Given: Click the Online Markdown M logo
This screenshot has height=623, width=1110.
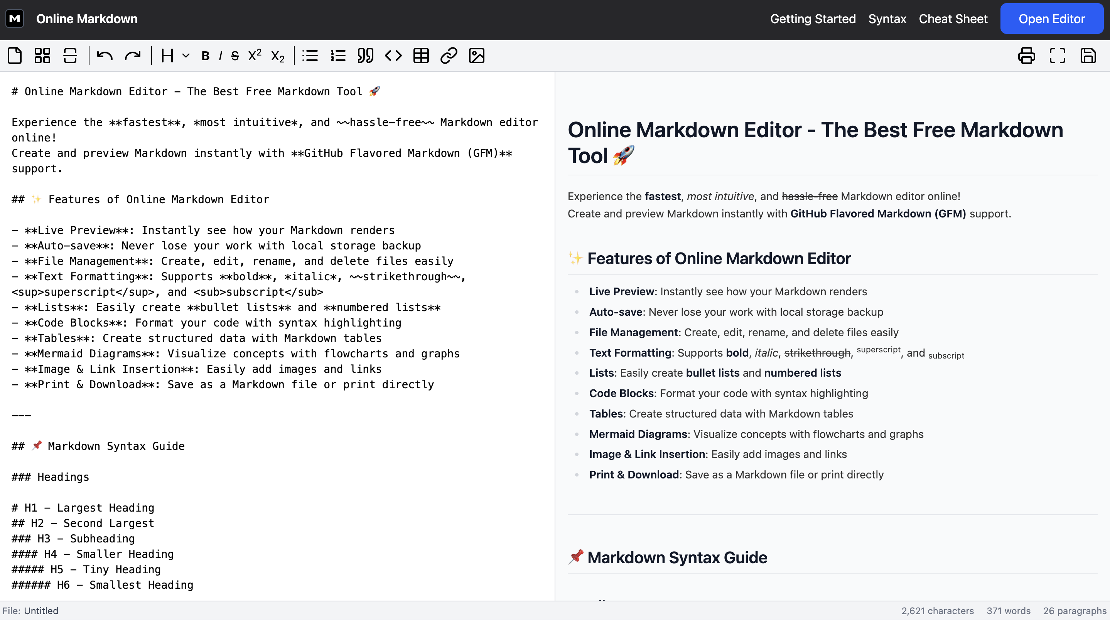Looking at the screenshot, I should coord(15,19).
